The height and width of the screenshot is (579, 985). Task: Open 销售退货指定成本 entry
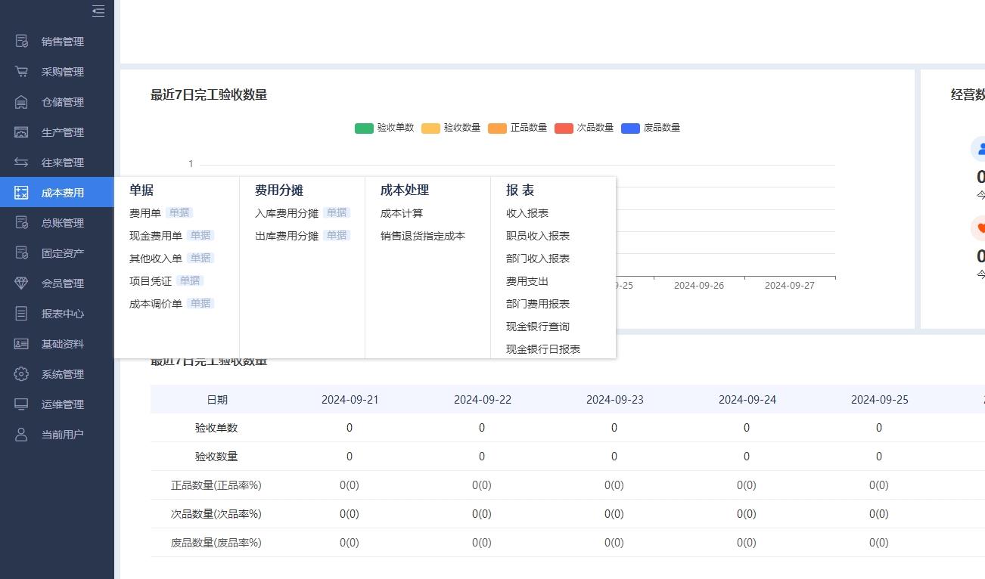(423, 236)
